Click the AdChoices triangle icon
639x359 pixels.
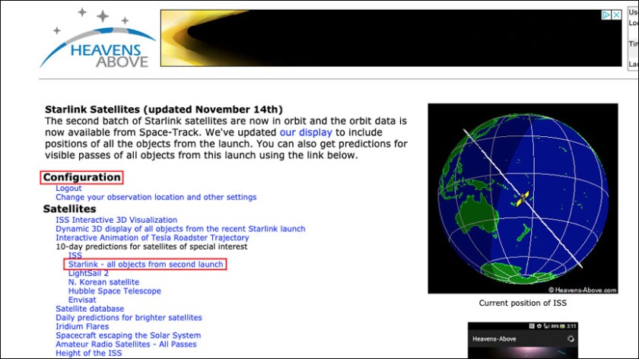click(606, 15)
